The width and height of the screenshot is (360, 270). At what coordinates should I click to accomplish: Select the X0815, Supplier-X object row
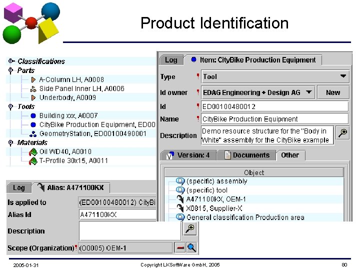(254, 208)
